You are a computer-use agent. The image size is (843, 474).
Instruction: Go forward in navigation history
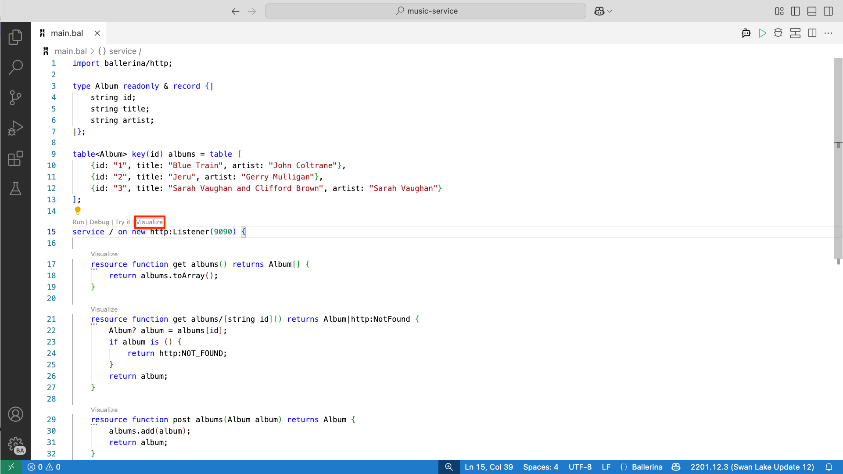coord(252,11)
